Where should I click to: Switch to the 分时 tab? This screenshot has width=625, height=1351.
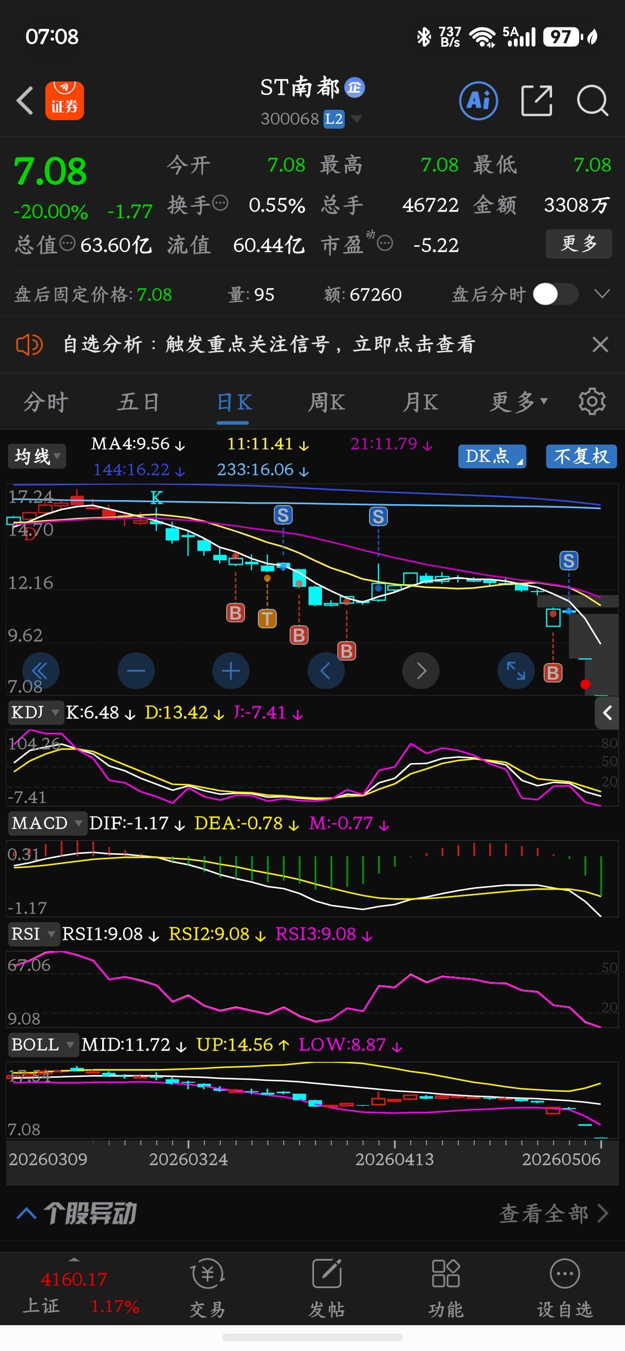click(46, 402)
